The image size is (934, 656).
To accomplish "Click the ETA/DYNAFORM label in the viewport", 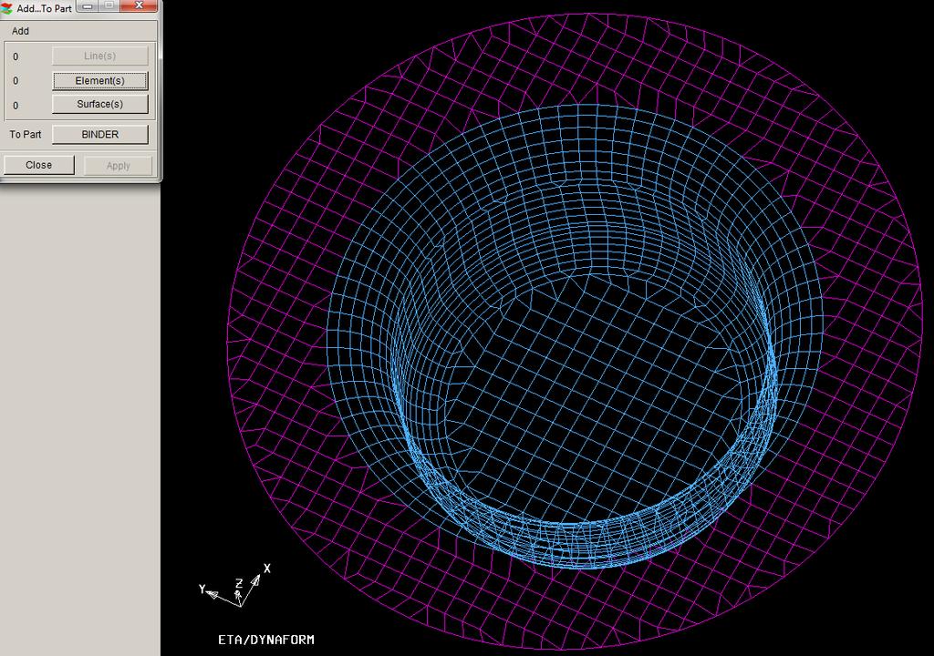I will pos(265,640).
